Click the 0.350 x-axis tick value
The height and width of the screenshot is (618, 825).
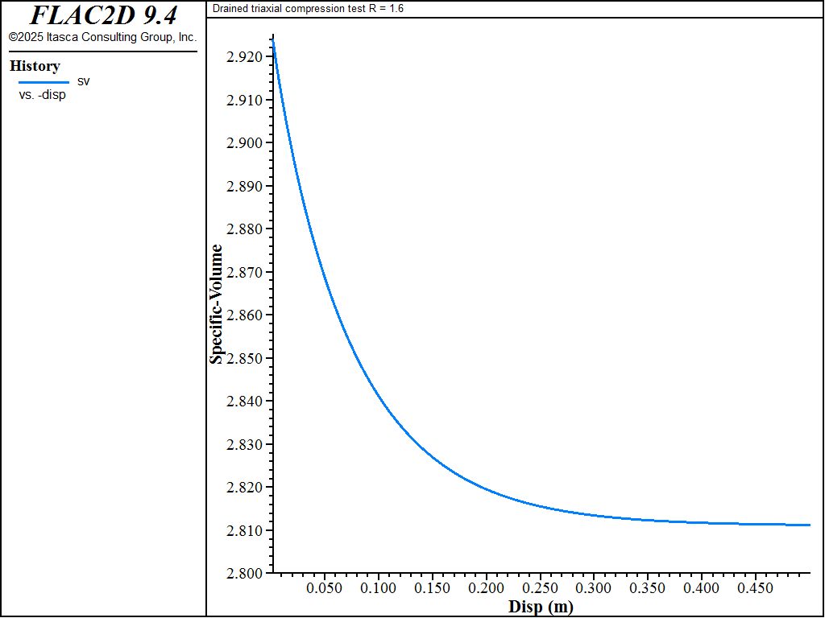649,587
